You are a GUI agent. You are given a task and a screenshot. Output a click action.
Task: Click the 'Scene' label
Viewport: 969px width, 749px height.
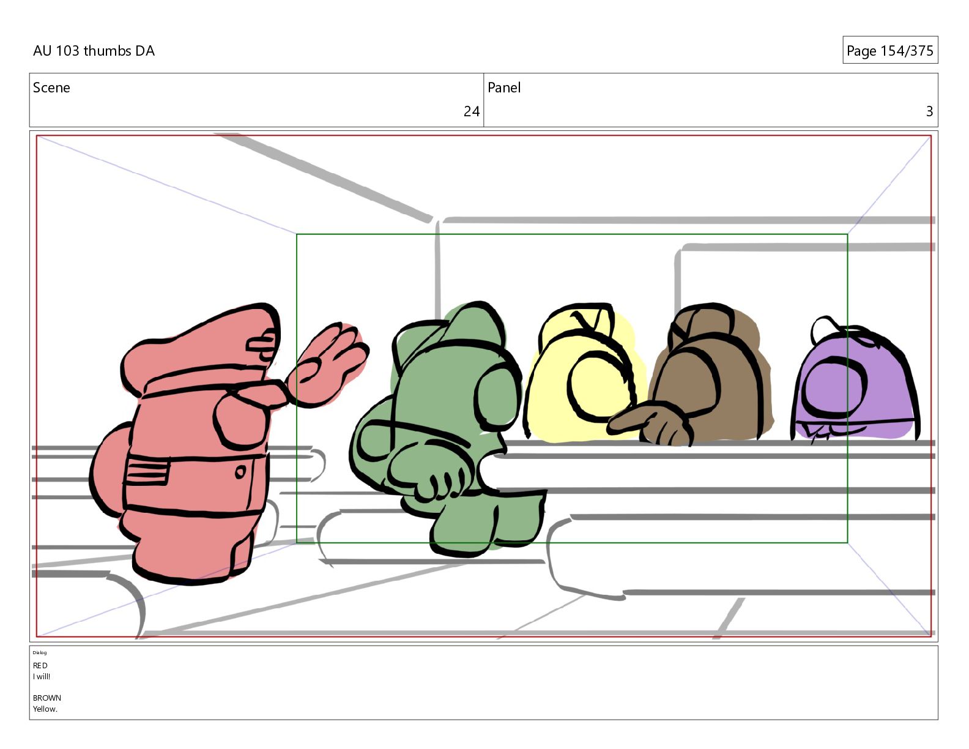51,88
